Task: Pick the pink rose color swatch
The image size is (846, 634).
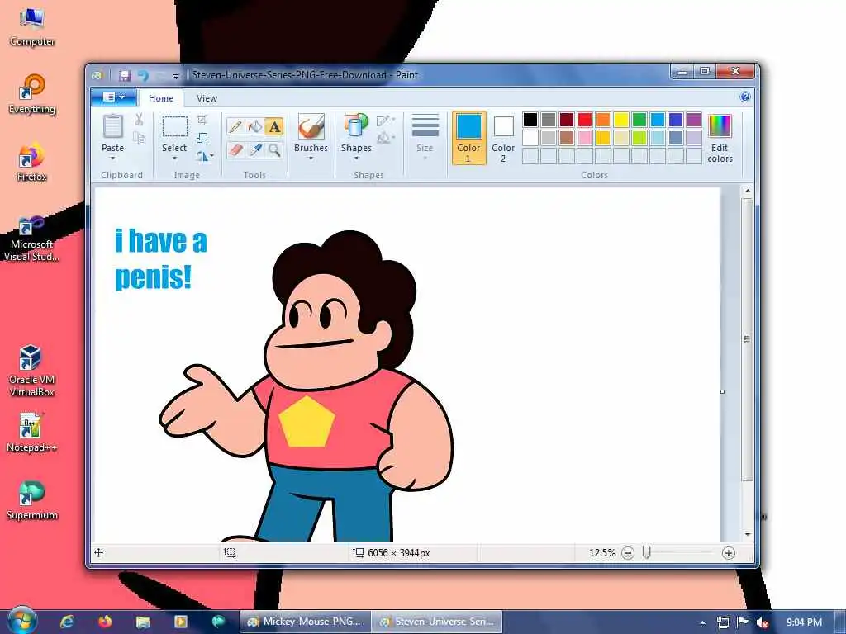Action: click(584, 138)
